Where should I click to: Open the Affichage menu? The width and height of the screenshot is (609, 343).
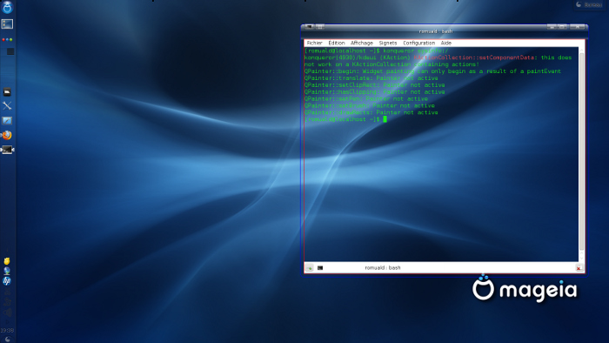click(362, 44)
